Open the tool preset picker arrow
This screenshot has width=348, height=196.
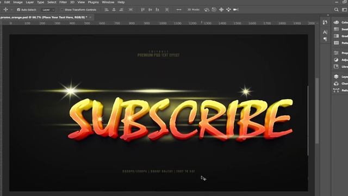tap(11, 10)
